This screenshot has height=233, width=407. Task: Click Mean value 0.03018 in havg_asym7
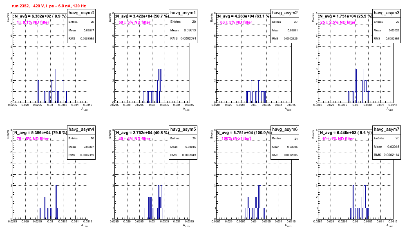click(x=393, y=147)
